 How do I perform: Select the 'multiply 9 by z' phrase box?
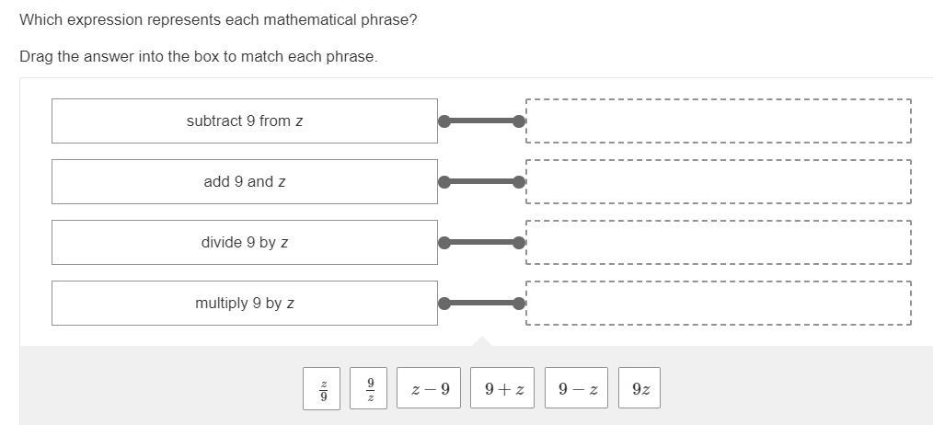click(x=244, y=304)
